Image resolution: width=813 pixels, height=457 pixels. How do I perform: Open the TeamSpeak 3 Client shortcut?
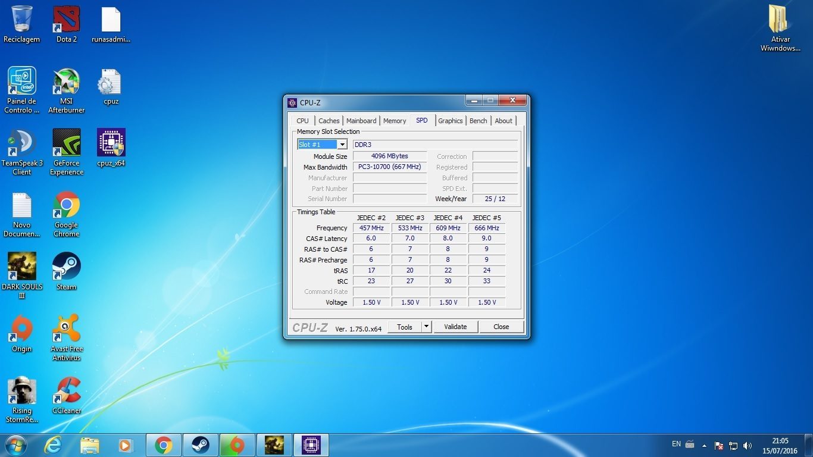tap(22, 152)
